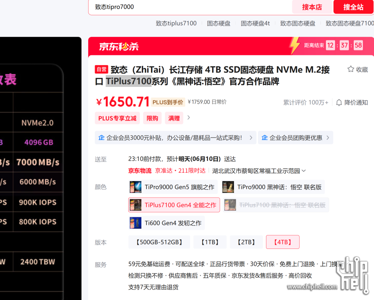Choose the 【2TB】 version

[247, 242]
